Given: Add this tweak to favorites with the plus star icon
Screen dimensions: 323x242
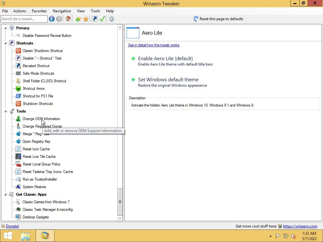Looking at the screenshot, I should (x=78, y=19).
